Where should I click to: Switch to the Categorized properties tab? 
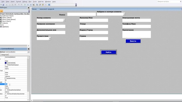[x=5, y=55]
